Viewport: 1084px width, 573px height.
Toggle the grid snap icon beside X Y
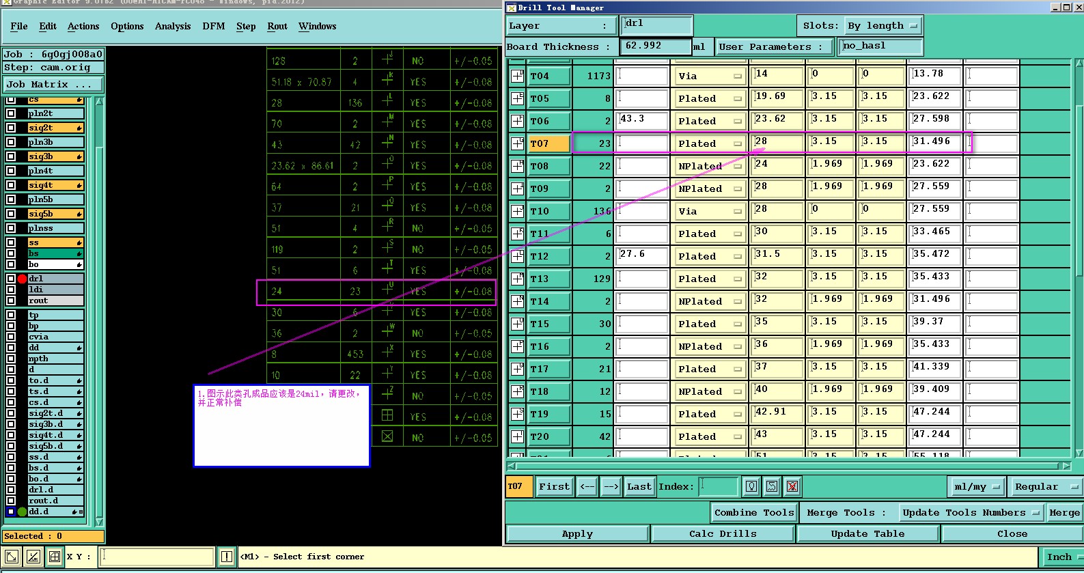(x=55, y=557)
